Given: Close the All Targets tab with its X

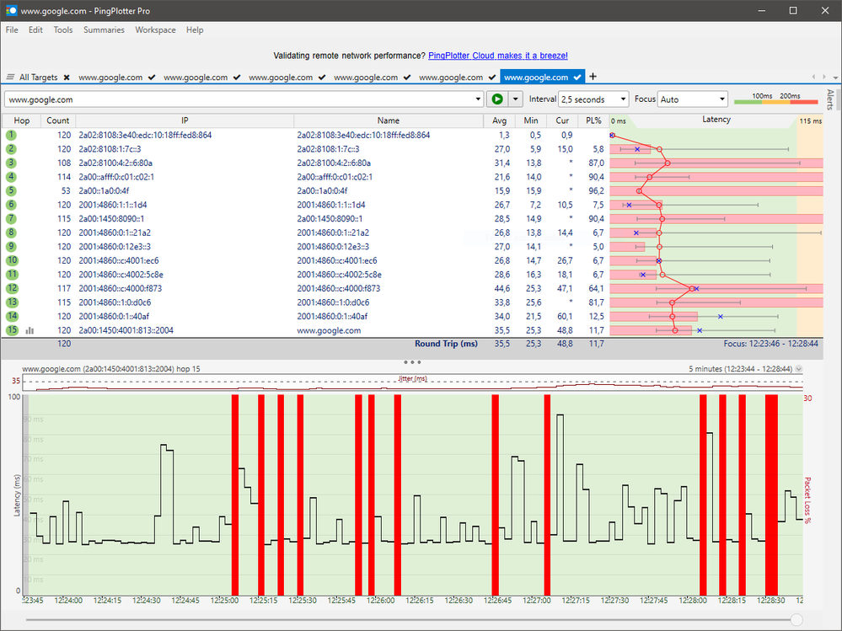Looking at the screenshot, I should click(66, 77).
